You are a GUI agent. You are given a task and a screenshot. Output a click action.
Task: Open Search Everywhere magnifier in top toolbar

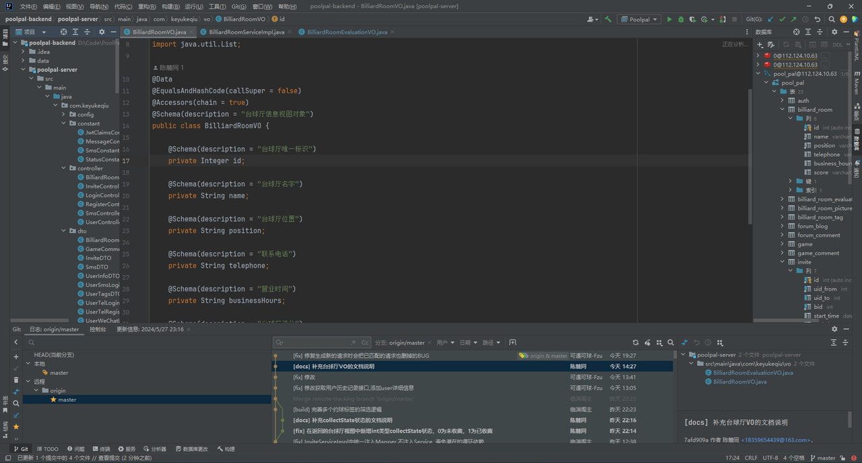click(832, 20)
